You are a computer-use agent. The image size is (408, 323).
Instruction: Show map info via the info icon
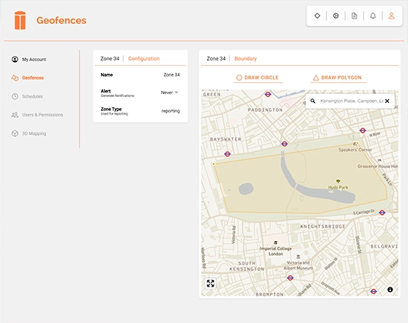click(x=389, y=289)
